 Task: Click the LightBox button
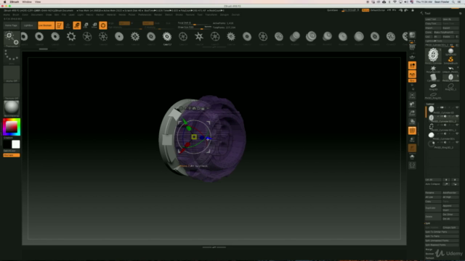pos(28,25)
